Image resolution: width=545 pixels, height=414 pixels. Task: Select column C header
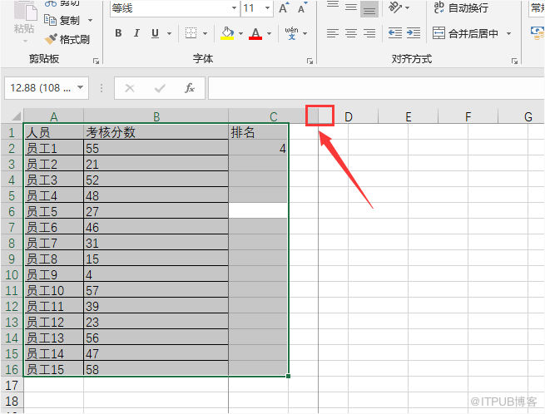coord(273,116)
